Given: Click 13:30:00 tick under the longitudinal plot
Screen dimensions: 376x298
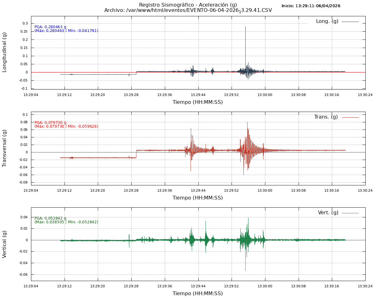Looking at the screenshot, I should [x=265, y=95].
